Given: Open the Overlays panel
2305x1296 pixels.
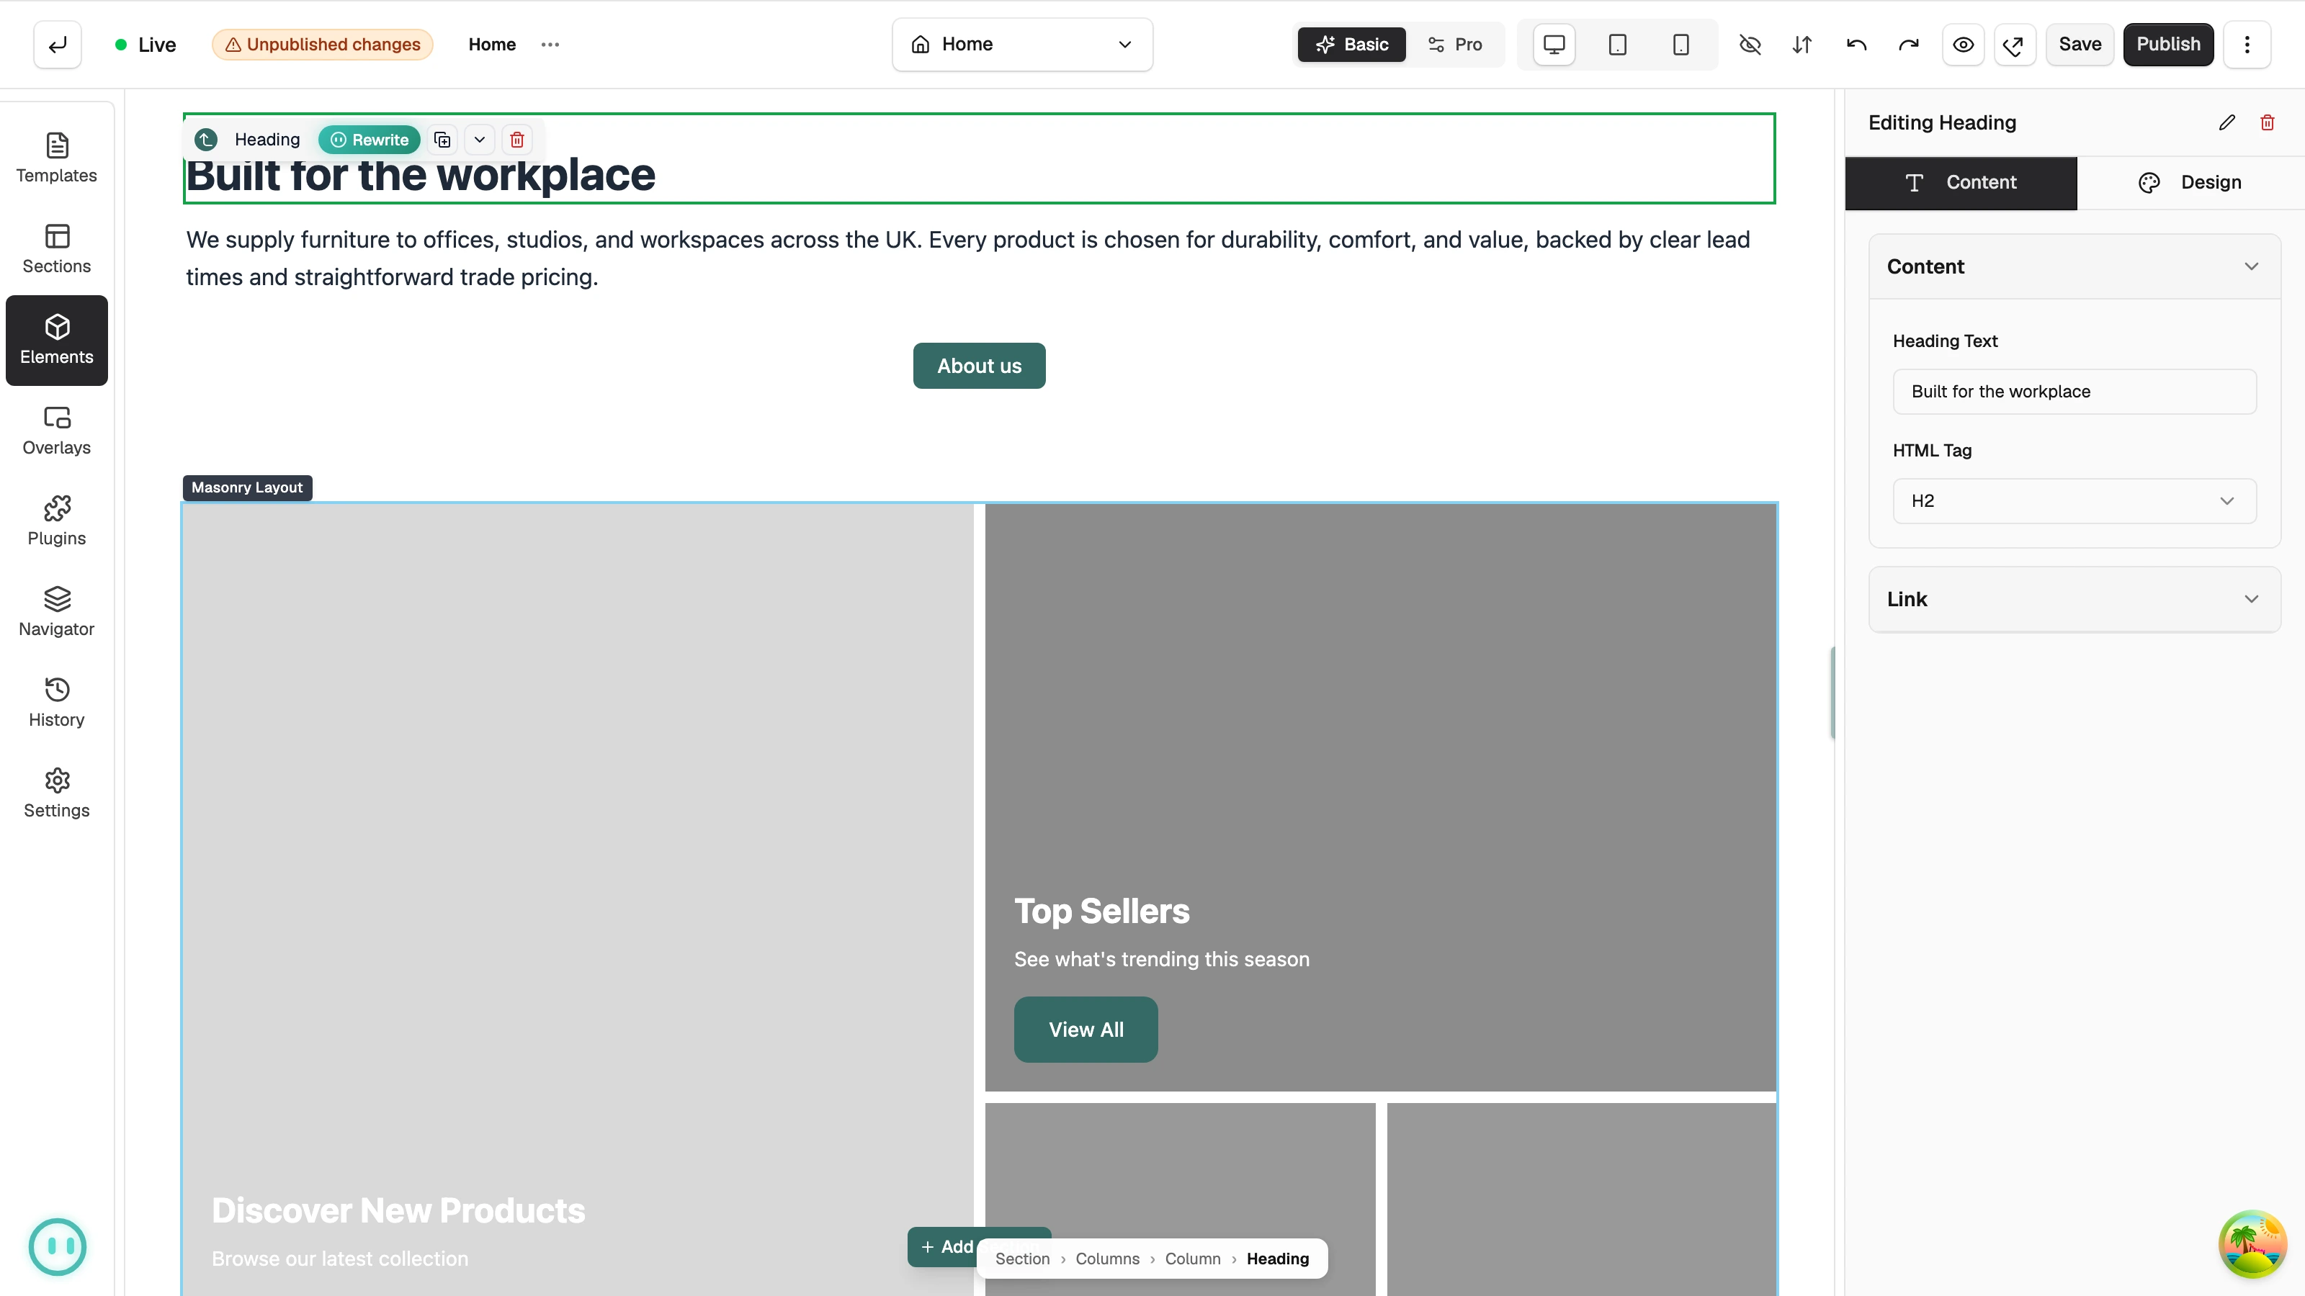Looking at the screenshot, I should (56, 431).
